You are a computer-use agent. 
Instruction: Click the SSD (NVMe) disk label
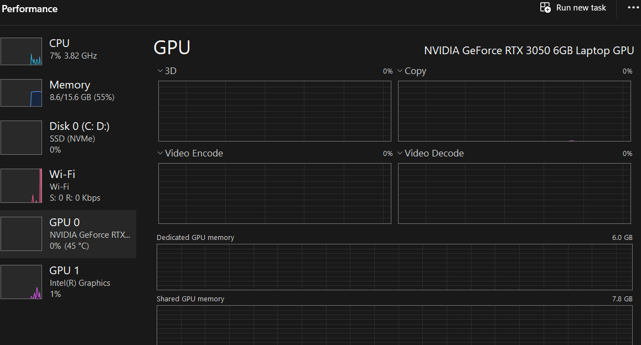pos(73,139)
